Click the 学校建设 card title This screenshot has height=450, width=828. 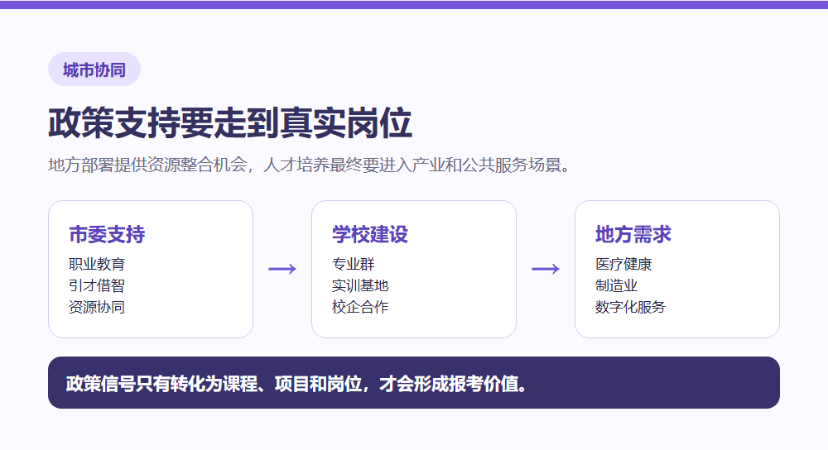tap(369, 234)
